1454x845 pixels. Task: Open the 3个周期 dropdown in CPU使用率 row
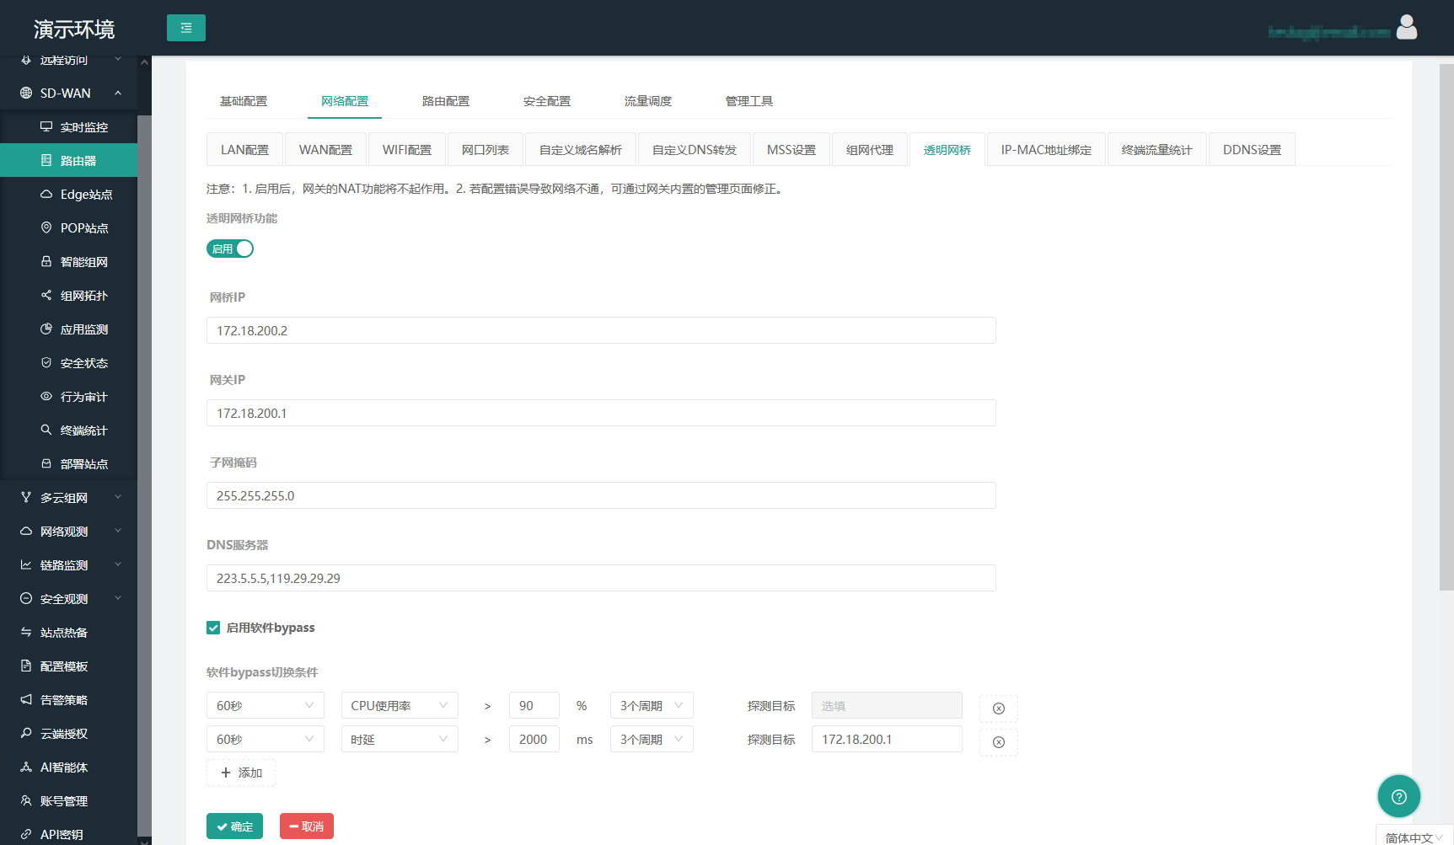click(652, 705)
